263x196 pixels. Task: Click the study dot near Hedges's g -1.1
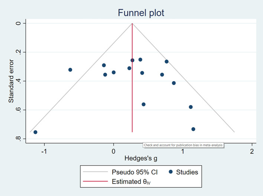[x=35, y=132]
